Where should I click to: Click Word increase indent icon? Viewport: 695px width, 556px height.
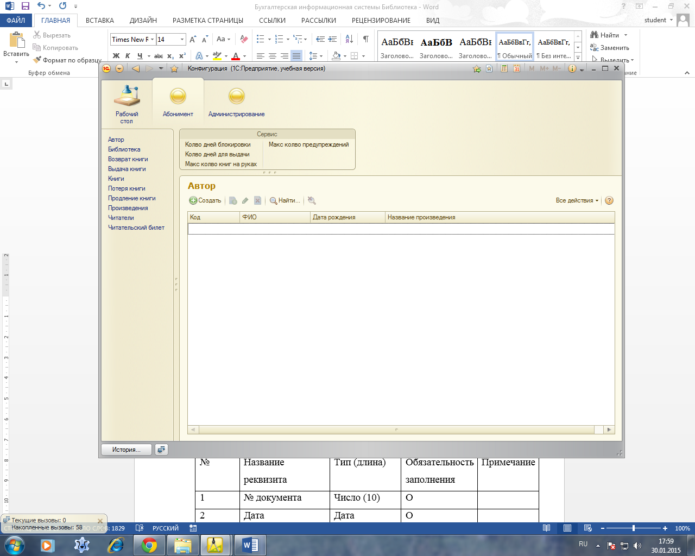[x=333, y=39]
